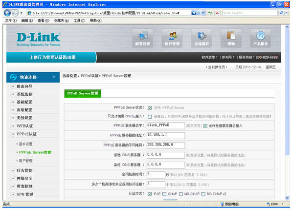Collapse the PPPoE认证 sidebar item
Image resolution: width=292 pixels, height=210 pixels.
33,134
